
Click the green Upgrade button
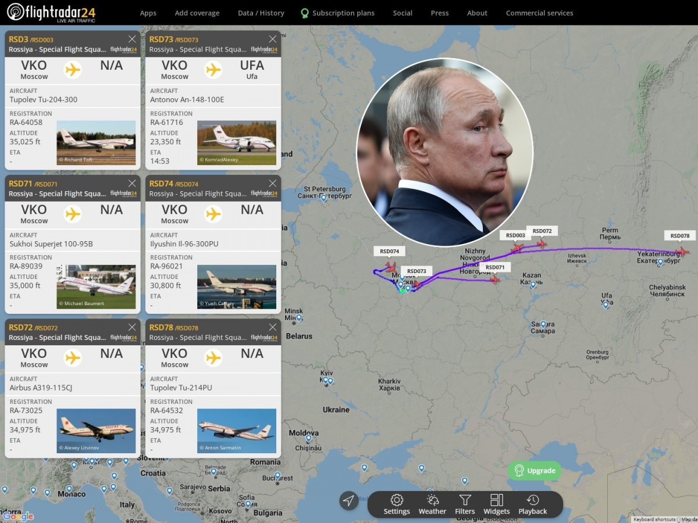[x=535, y=471]
